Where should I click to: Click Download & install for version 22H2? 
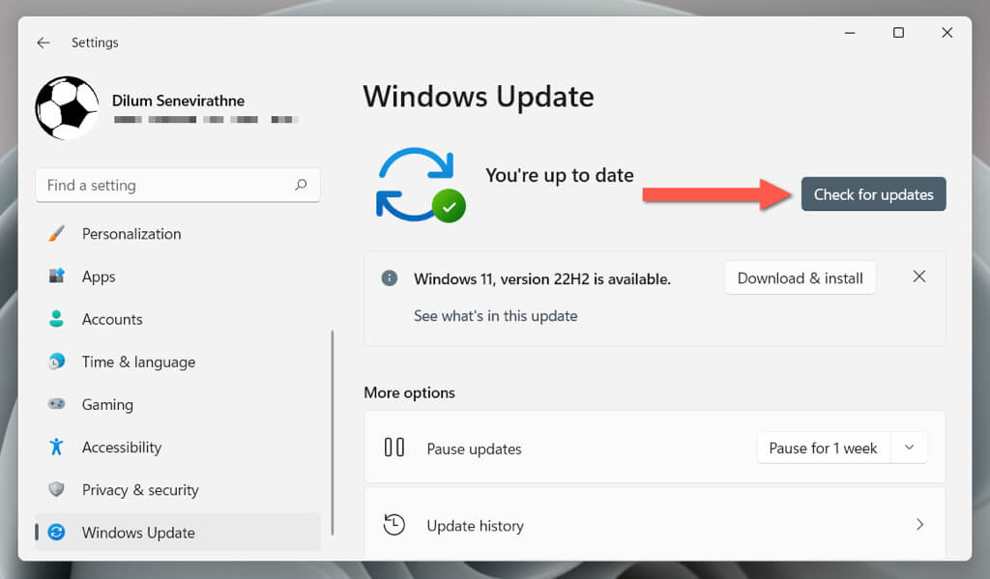tap(800, 277)
